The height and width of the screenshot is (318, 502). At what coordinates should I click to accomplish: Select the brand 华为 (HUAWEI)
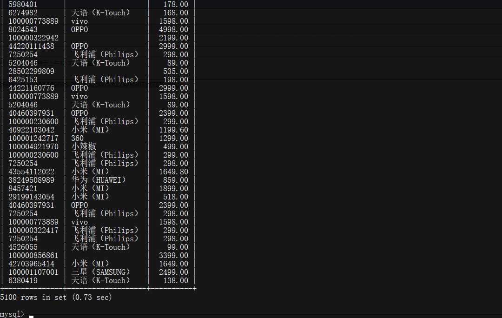[99, 180]
